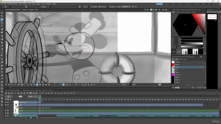Click the increase step +1 xsheet icon
The width and height of the screenshot is (221, 124).
pos(43,93)
